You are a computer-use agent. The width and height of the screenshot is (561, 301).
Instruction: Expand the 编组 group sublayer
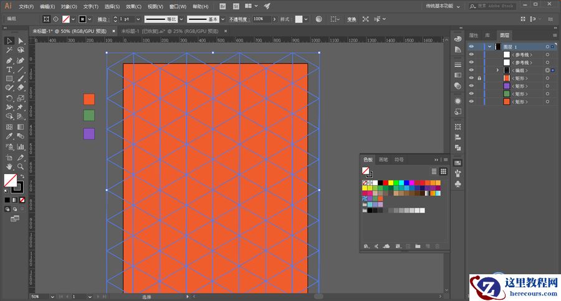(x=497, y=70)
